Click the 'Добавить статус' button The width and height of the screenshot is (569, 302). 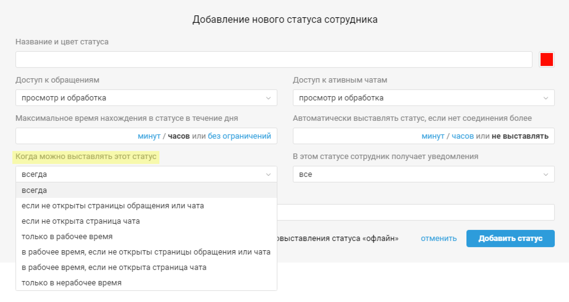click(x=510, y=238)
